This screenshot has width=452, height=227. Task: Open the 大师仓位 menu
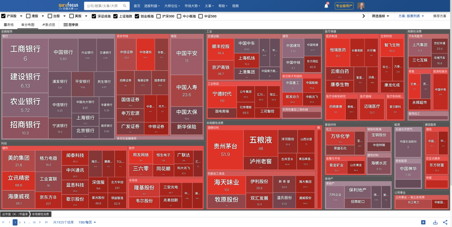pyautogui.click(x=172, y=6)
